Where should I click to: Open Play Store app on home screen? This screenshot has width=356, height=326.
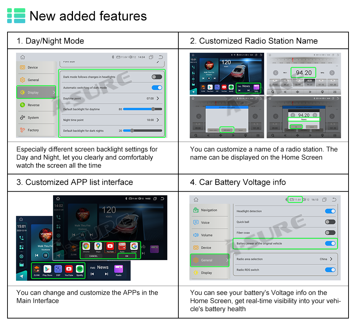pyautogui.click(x=47, y=270)
